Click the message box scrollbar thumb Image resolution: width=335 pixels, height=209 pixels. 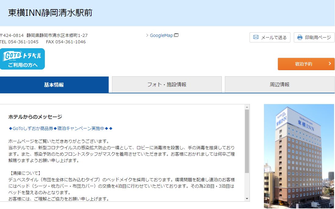point(247,141)
